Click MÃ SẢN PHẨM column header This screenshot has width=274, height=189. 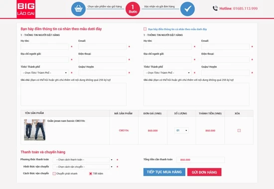point(124,114)
